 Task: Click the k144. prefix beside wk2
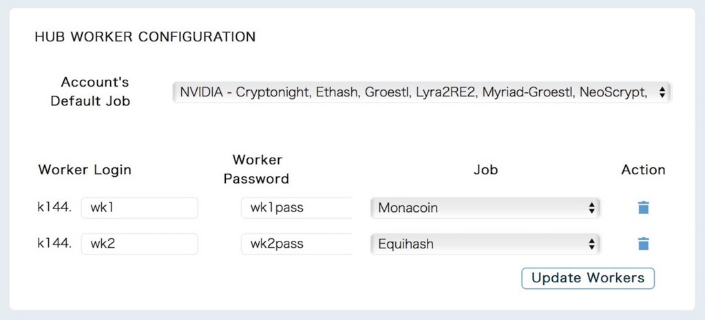54,244
